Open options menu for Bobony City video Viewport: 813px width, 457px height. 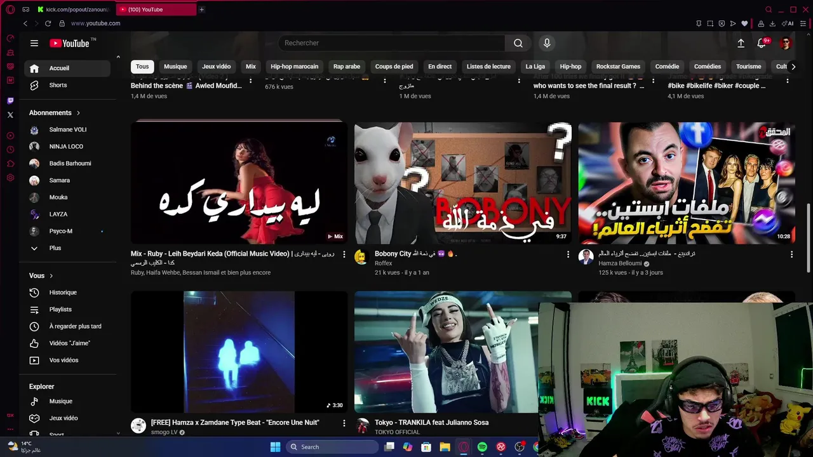point(568,255)
